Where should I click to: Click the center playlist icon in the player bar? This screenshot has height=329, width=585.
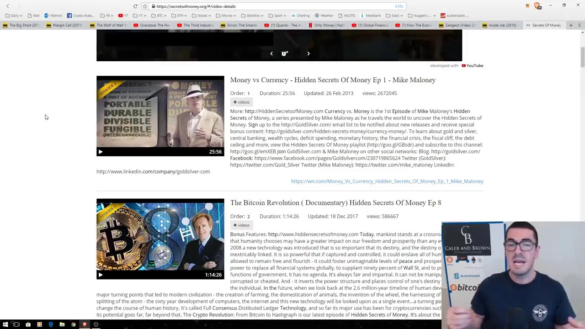click(285, 54)
